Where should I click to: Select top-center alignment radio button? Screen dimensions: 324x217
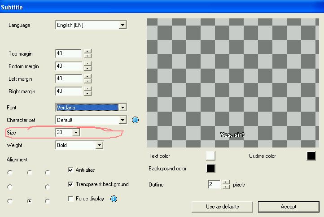click(x=29, y=173)
